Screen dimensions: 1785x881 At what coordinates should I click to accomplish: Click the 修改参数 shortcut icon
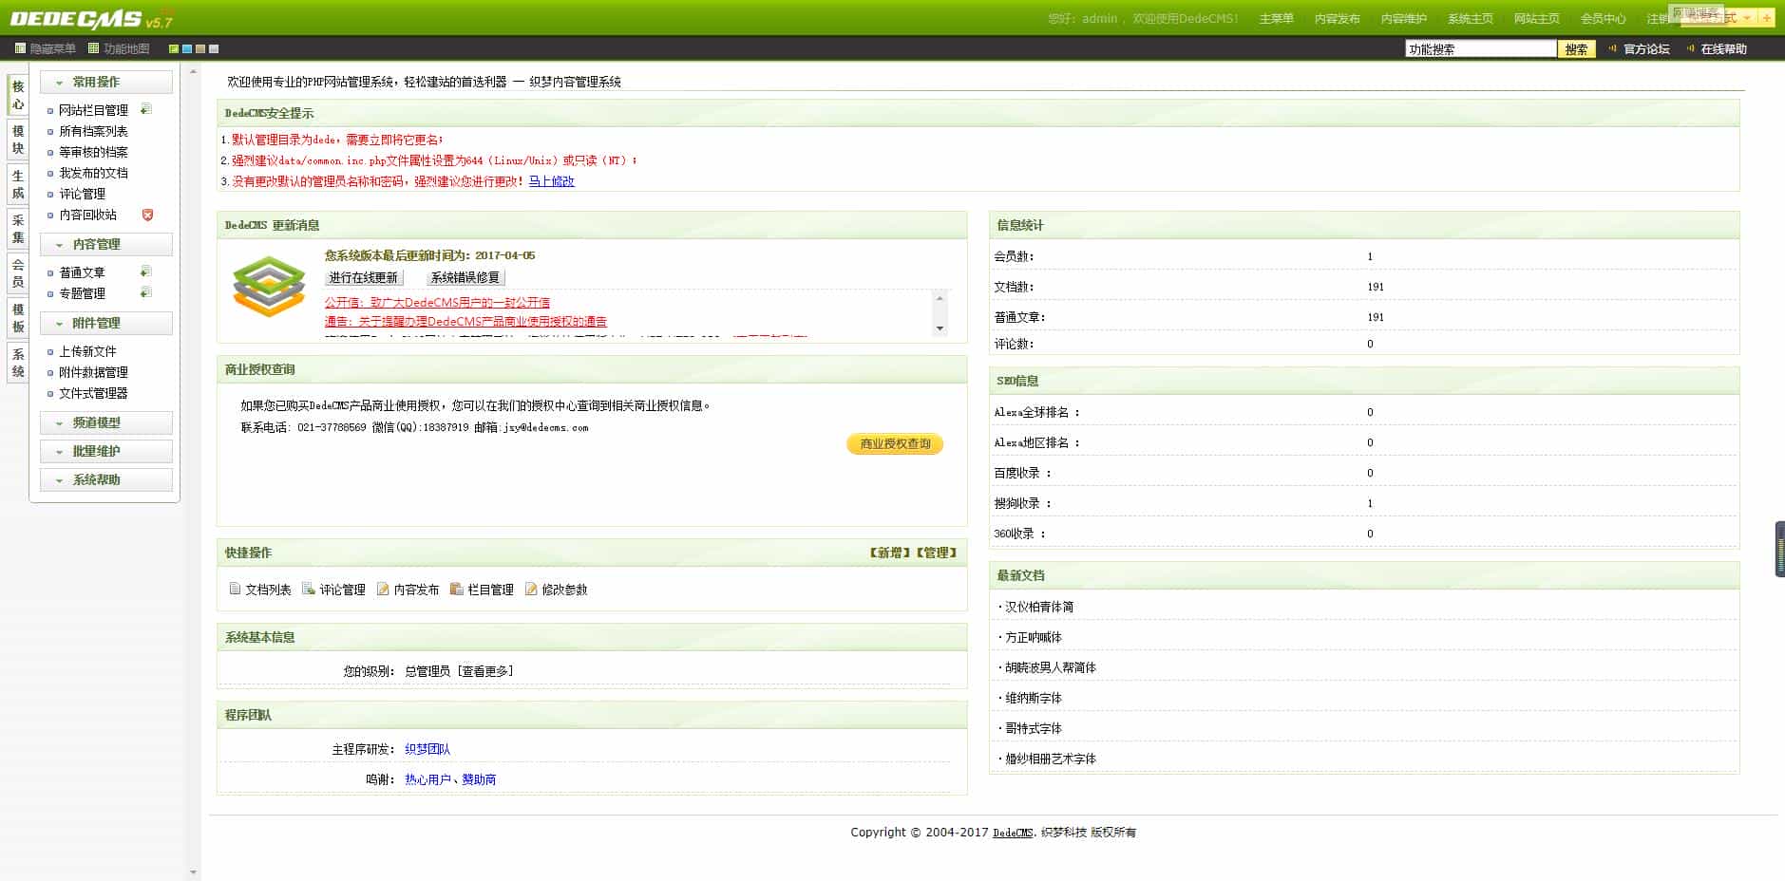pyautogui.click(x=531, y=589)
